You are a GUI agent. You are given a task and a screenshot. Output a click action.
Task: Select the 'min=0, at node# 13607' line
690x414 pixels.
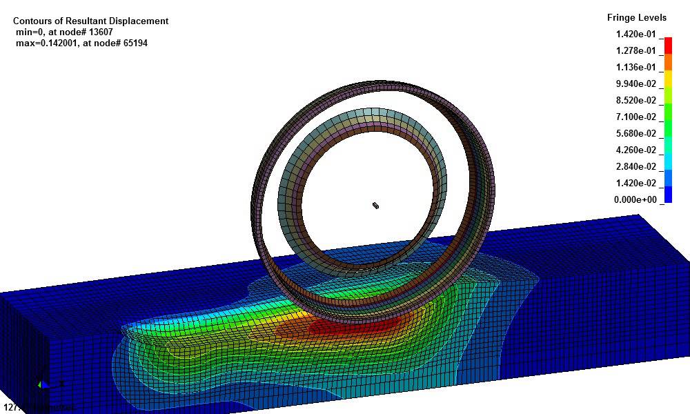(x=64, y=32)
